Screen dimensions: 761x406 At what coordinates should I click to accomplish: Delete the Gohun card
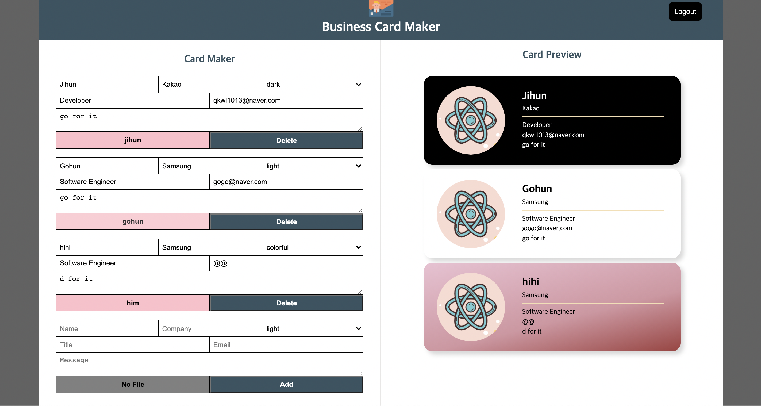286,222
